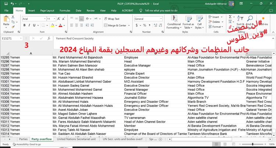Click the Comma Style icon
This screenshot has height=148, width=276.
click(150, 25)
